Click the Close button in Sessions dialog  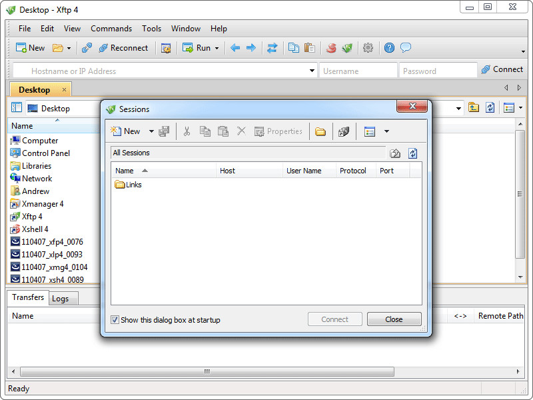pyautogui.click(x=394, y=319)
